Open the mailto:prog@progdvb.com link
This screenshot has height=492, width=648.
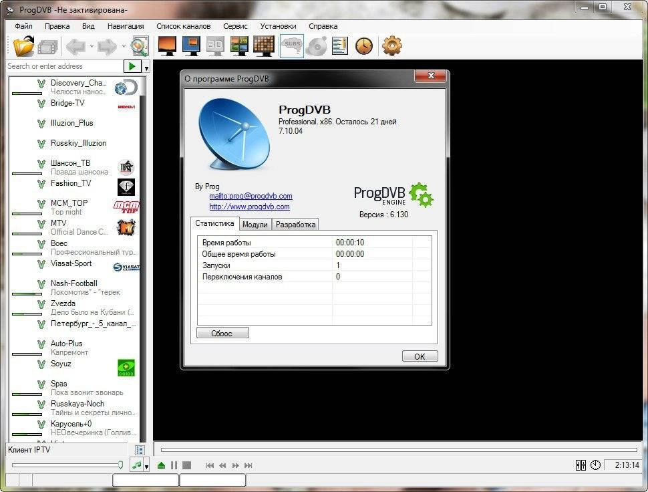(x=251, y=196)
